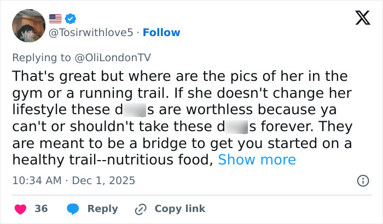This screenshot has height=224, width=383.
Task: Click the US flag emoji
Action: point(56,18)
